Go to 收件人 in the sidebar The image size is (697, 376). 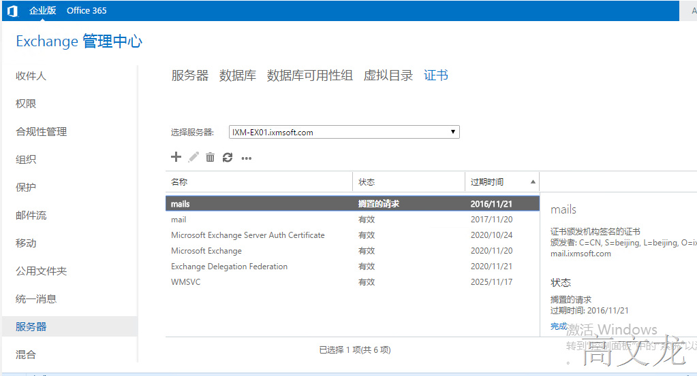click(x=31, y=76)
